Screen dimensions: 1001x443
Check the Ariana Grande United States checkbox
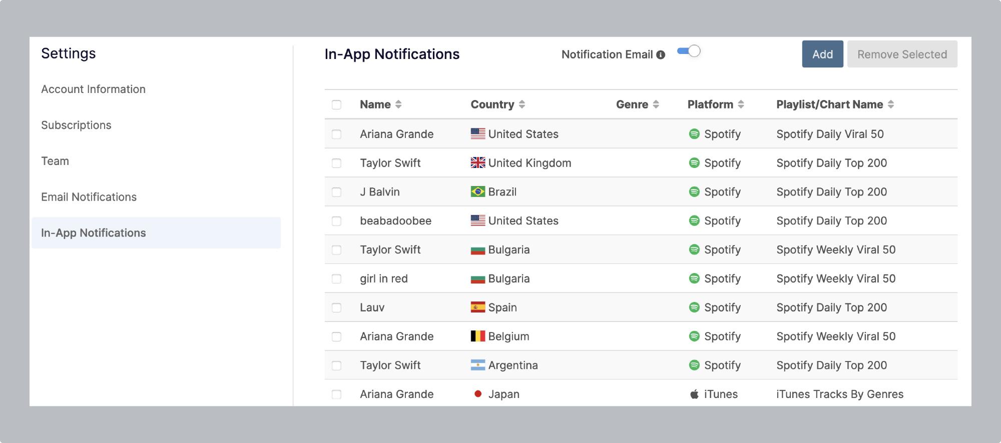coord(336,134)
